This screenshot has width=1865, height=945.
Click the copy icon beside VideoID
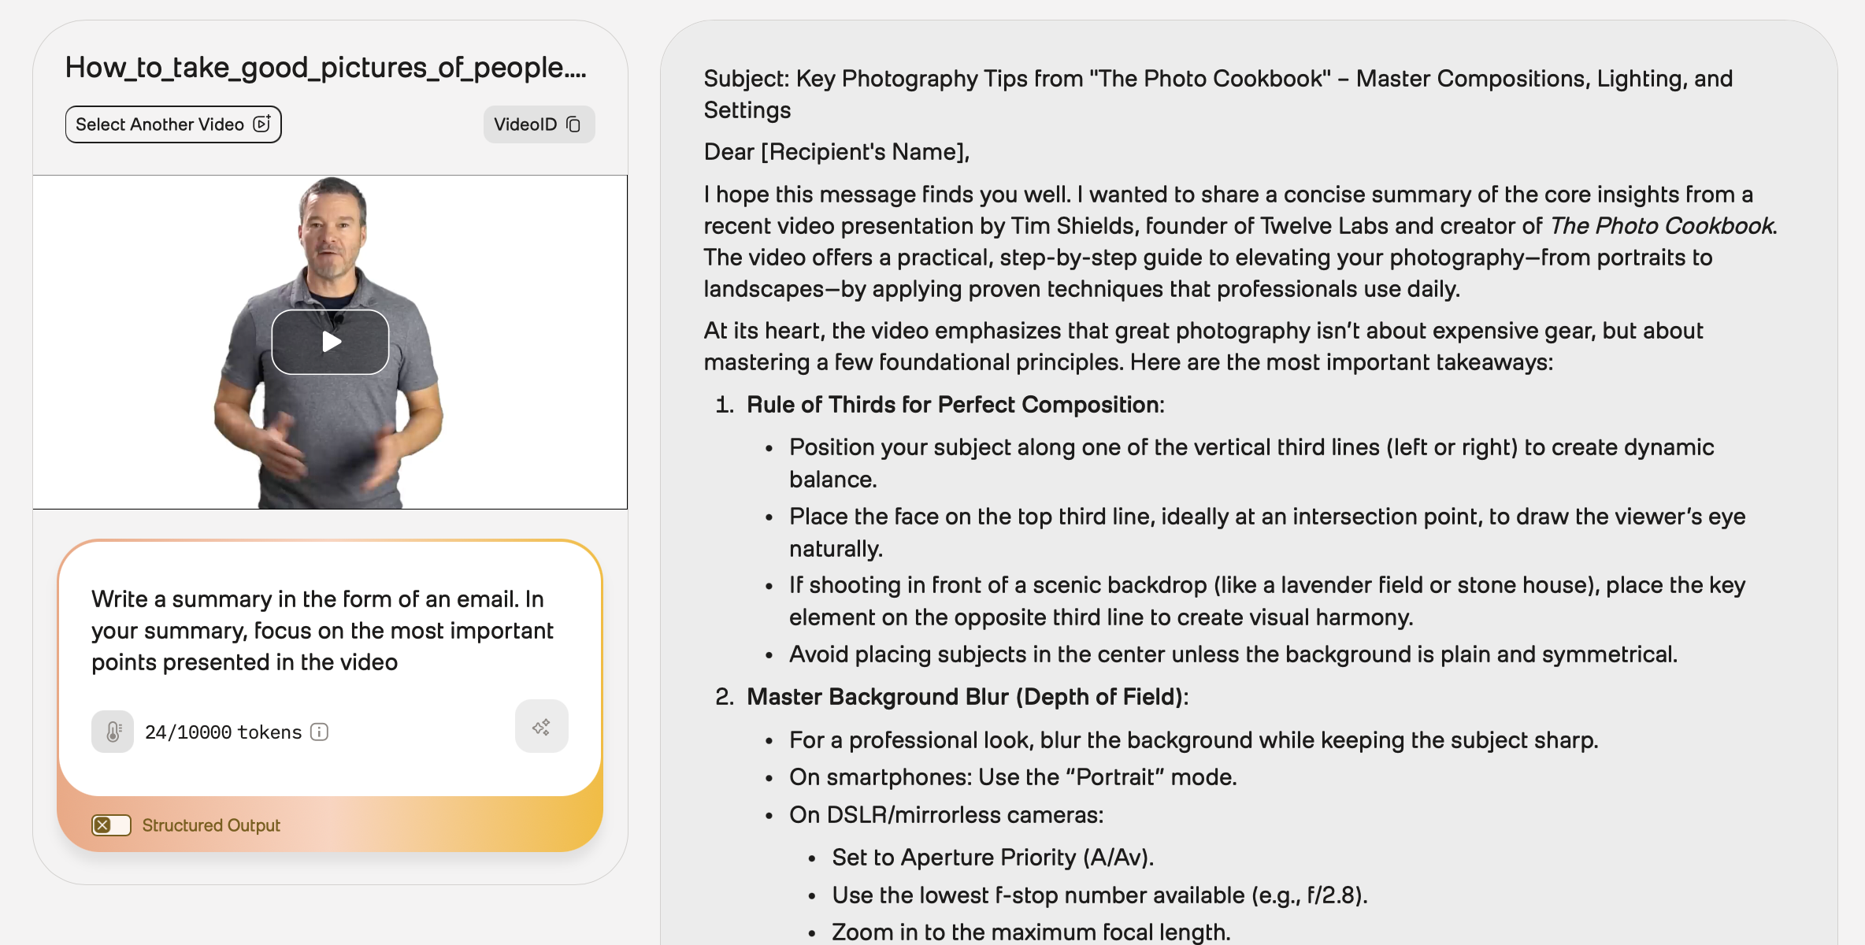tap(574, 124)
